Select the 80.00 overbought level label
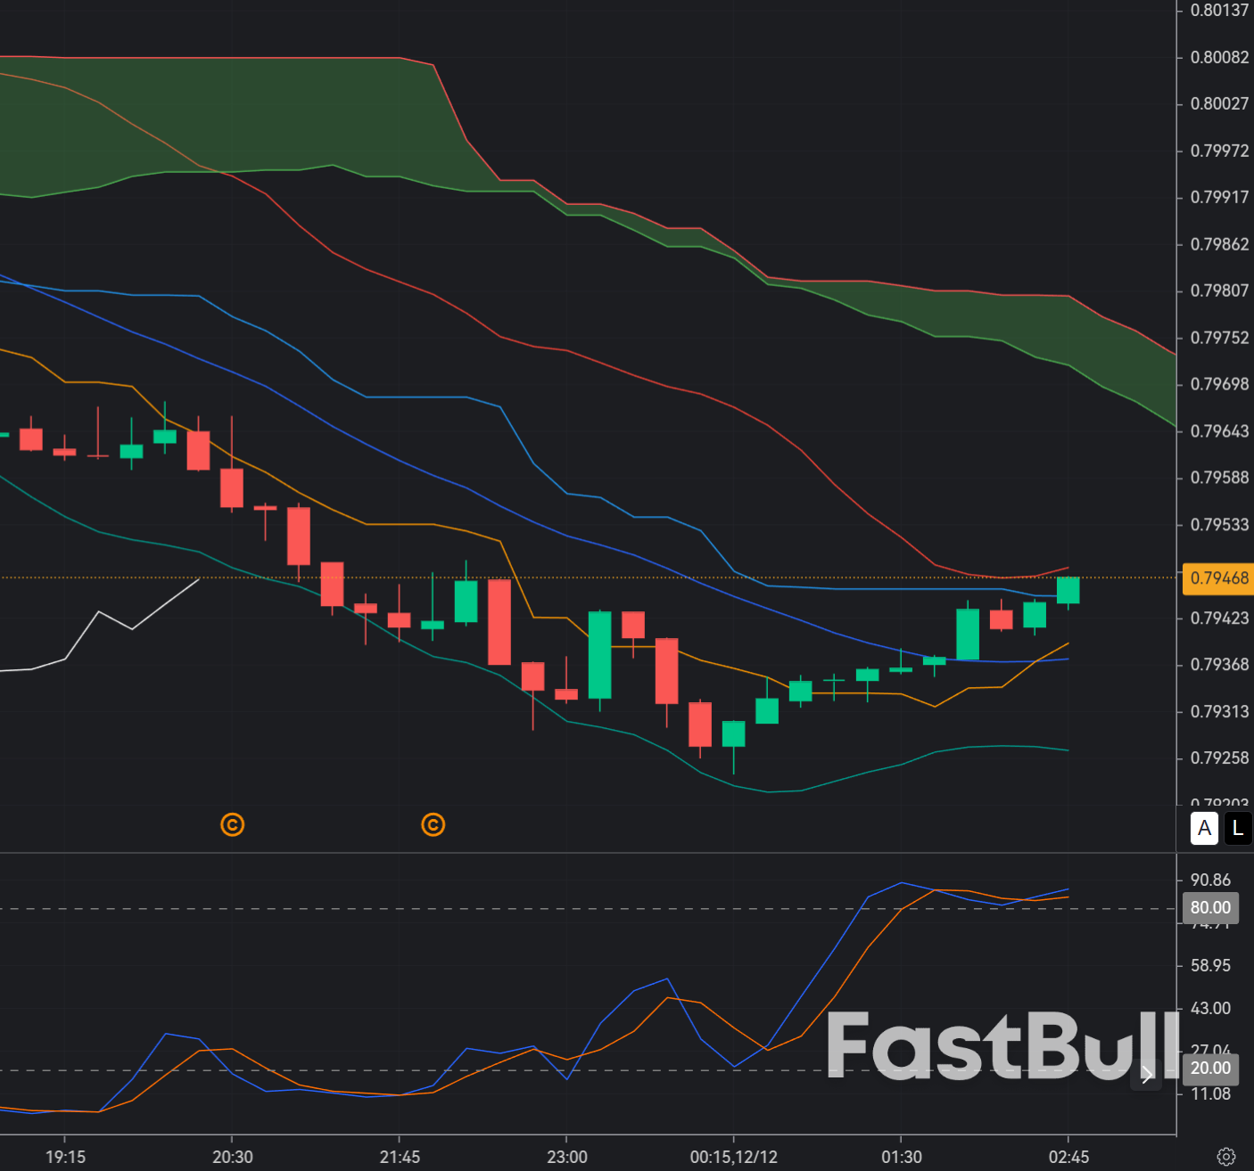Screen dimensions: 1254x1171 1210,907
